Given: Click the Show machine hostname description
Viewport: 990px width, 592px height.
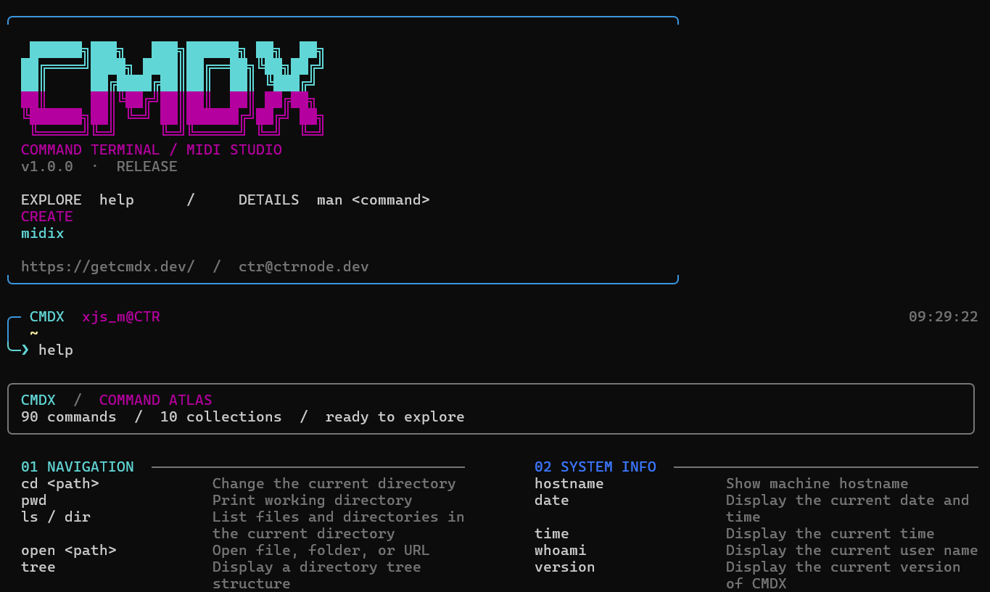Looking at the screenshot, I should click(817, 483).
